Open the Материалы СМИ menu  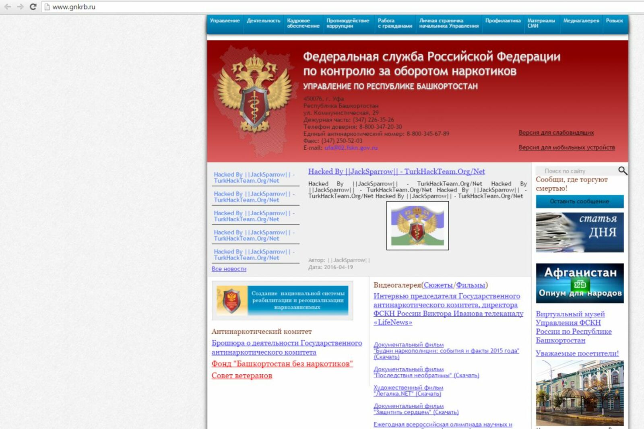(541, 23)
